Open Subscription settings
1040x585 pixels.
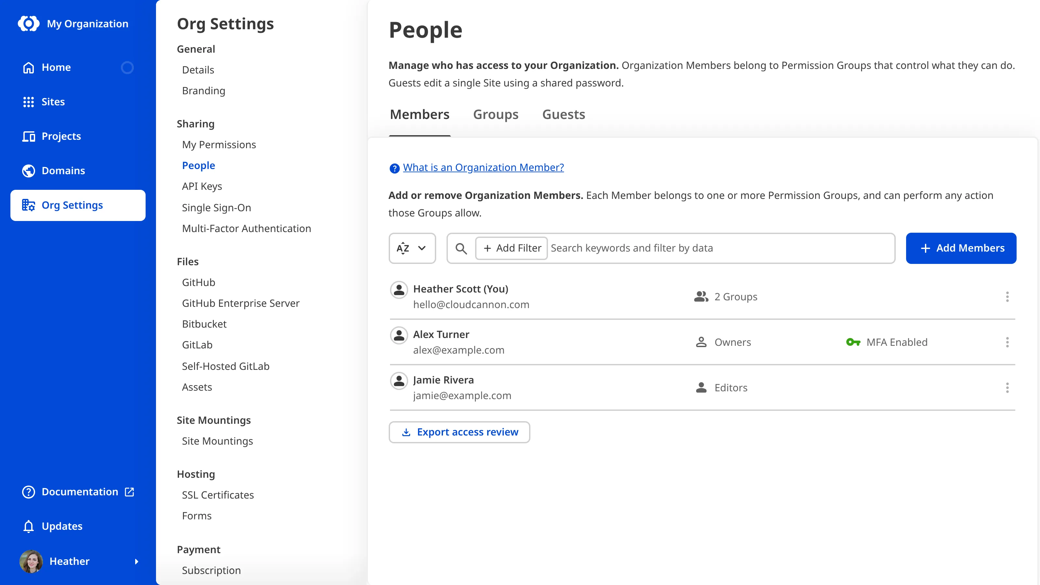pos(211,570)
